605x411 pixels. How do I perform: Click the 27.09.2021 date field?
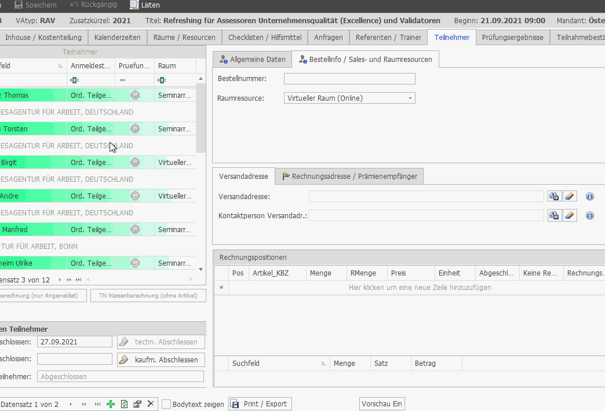(75, 342)
